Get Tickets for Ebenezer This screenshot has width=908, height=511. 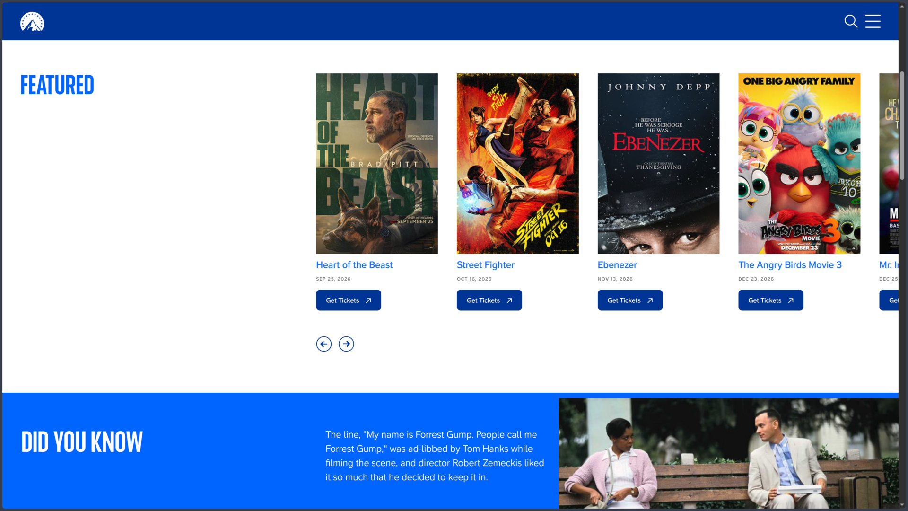(x=630, y=300)
